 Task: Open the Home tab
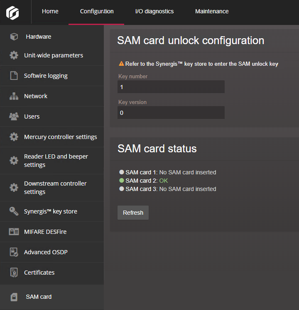tap(50, 11)
